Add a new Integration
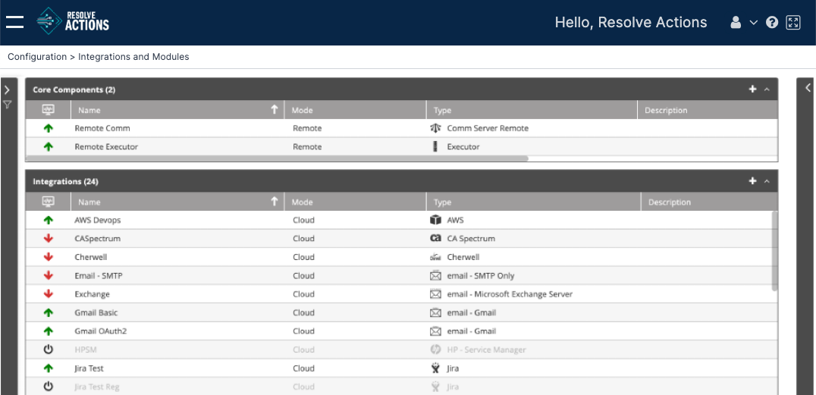 tap(752, 181)
